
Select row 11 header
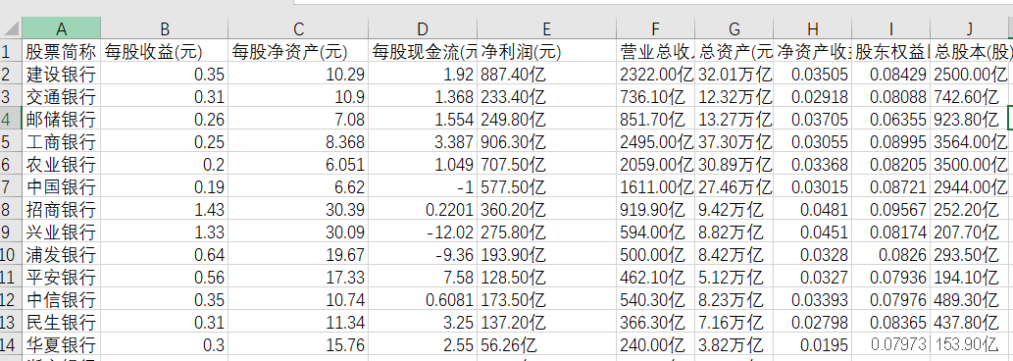[11, 277]
